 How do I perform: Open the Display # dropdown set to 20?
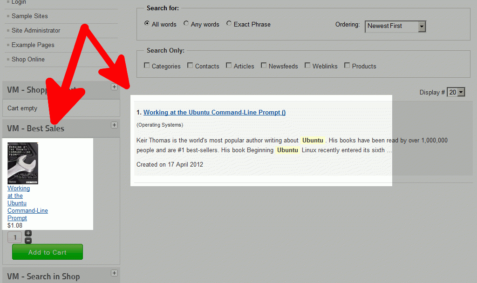coord(456,92)
